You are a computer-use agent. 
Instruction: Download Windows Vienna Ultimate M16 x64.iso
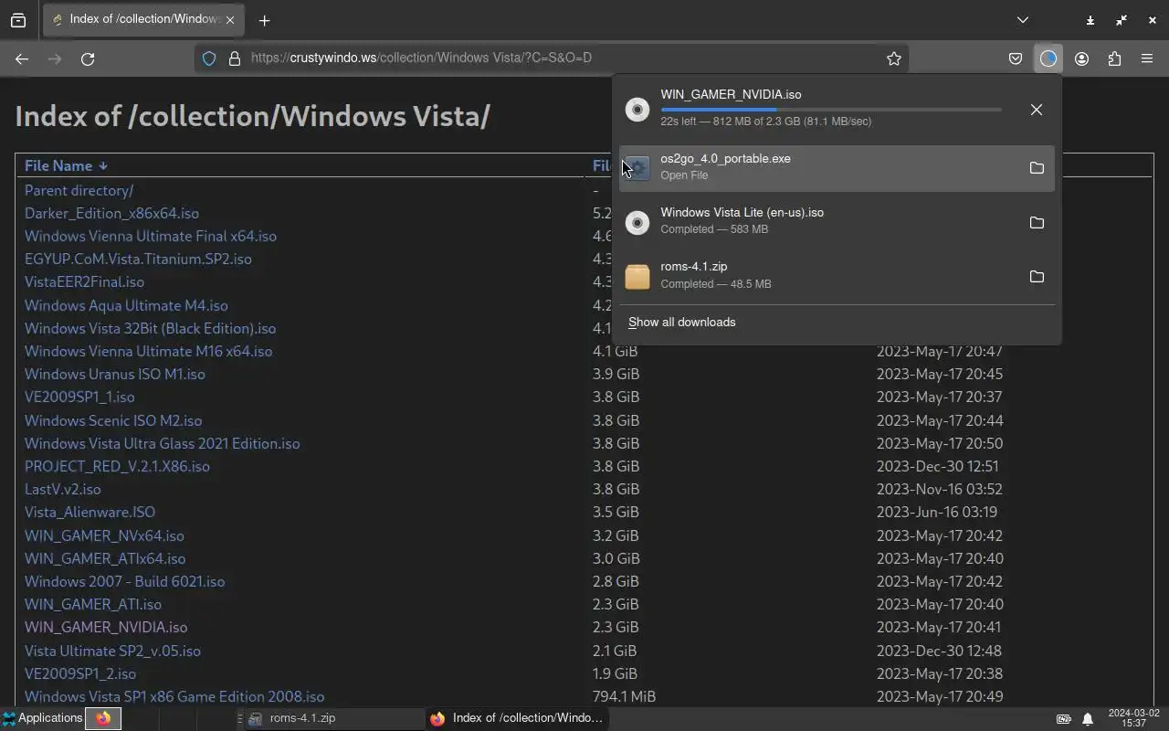click(148, 351)
